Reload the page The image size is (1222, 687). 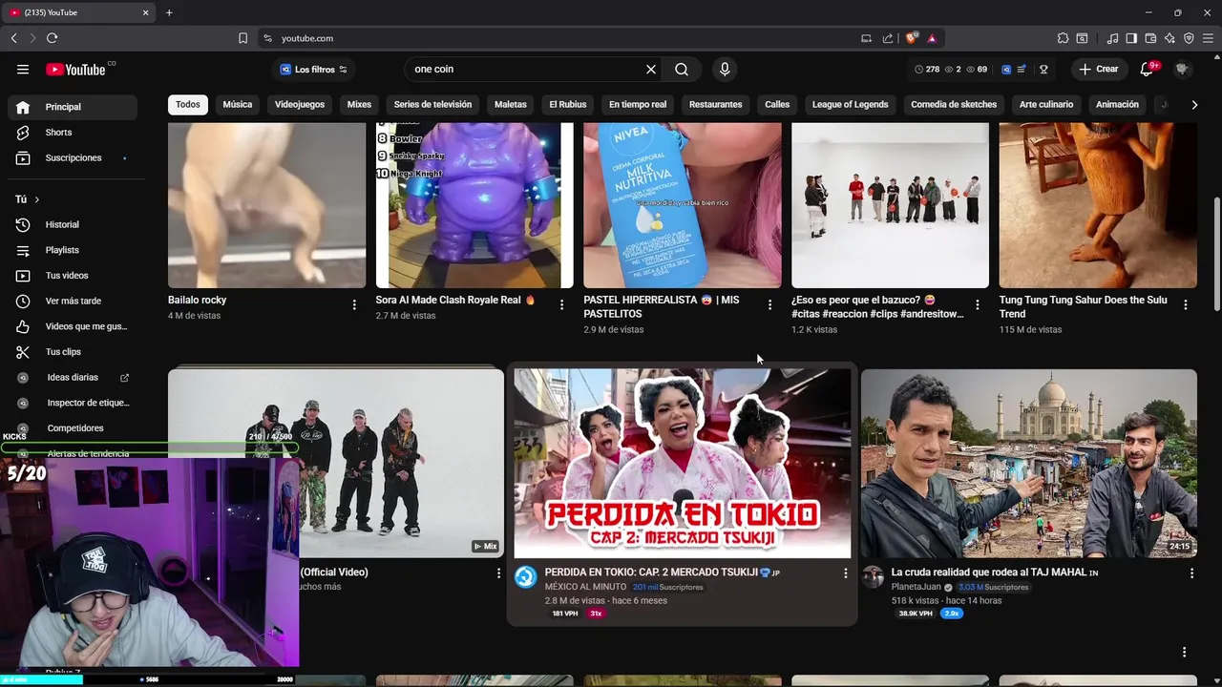[52, 38]
